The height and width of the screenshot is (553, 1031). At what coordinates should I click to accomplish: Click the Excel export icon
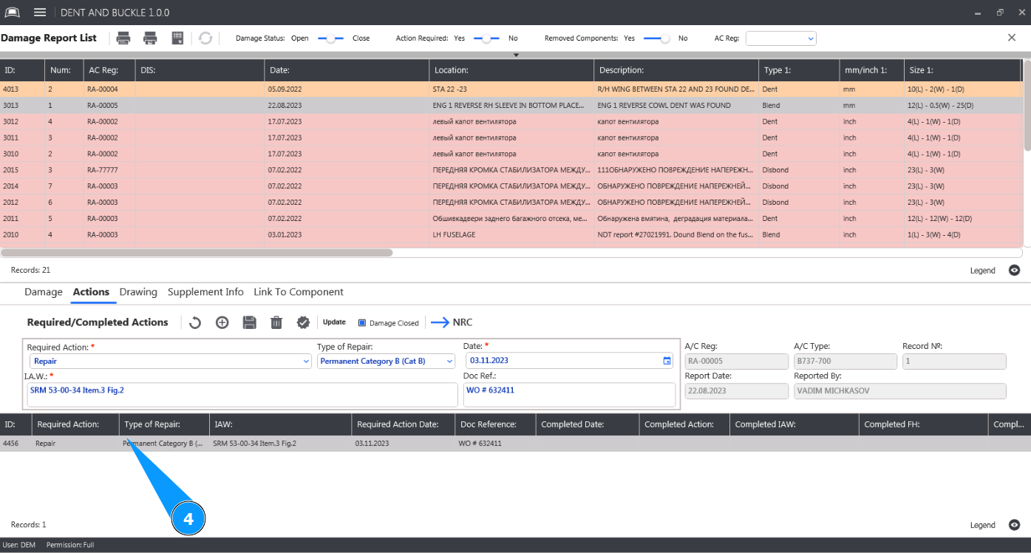click(x=177, y=38)
